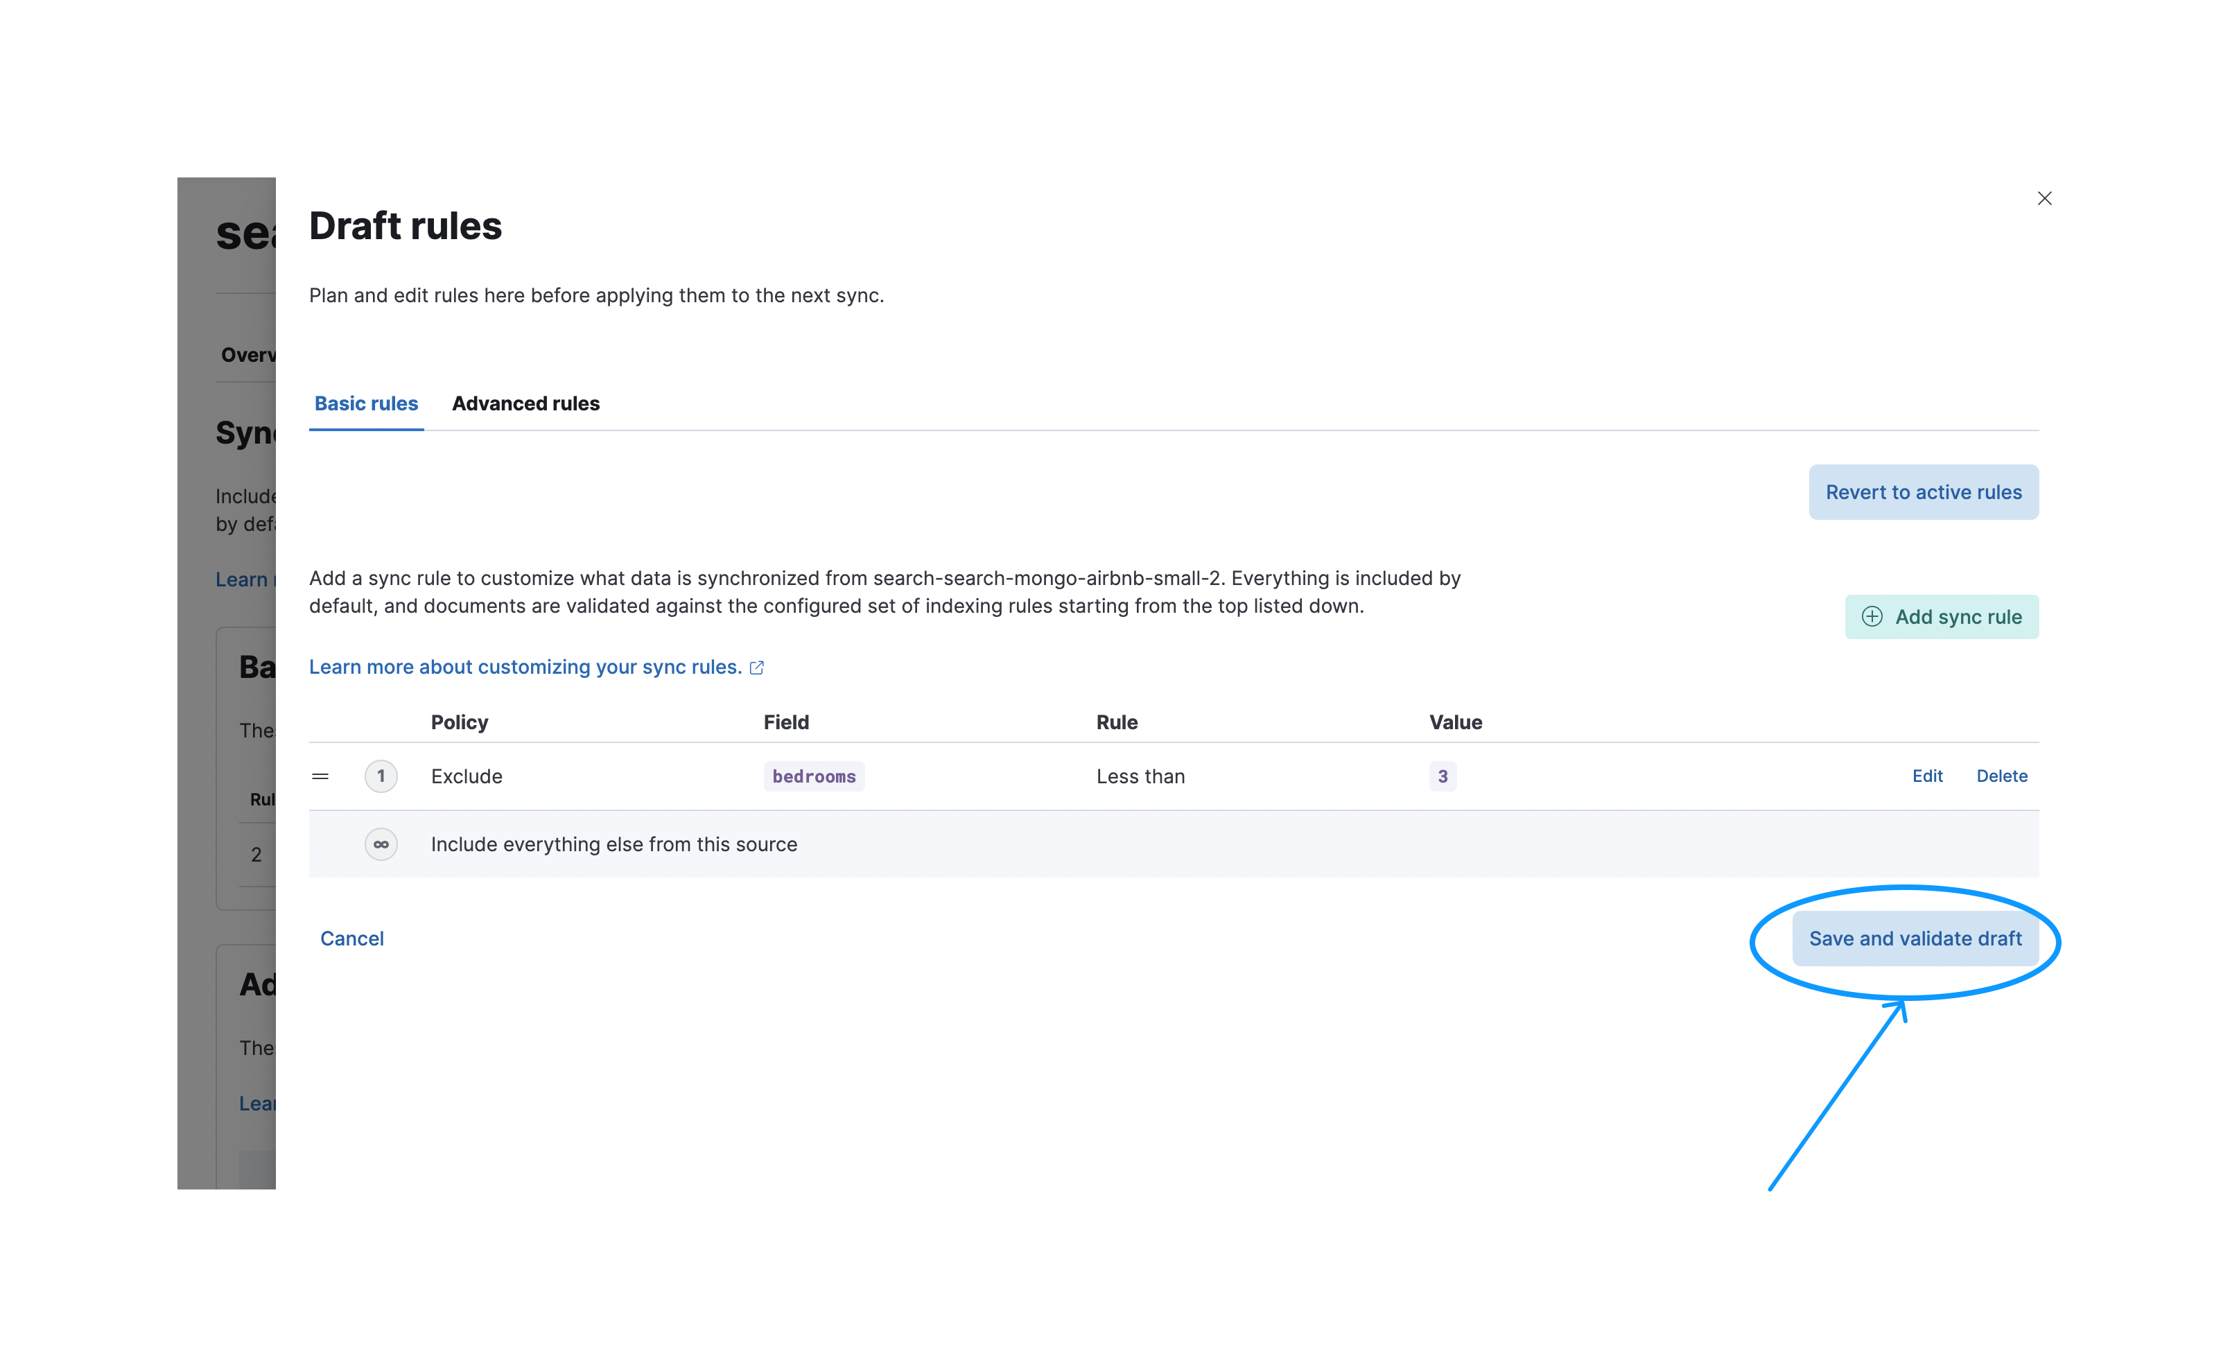Click the Learn link in the left background panel
2239x1369 pixels.
pyautogui.click(x=242, y=579)
